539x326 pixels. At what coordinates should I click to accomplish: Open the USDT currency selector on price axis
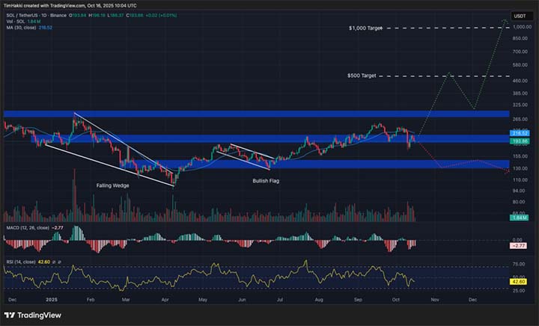click(x=518, y=15)
